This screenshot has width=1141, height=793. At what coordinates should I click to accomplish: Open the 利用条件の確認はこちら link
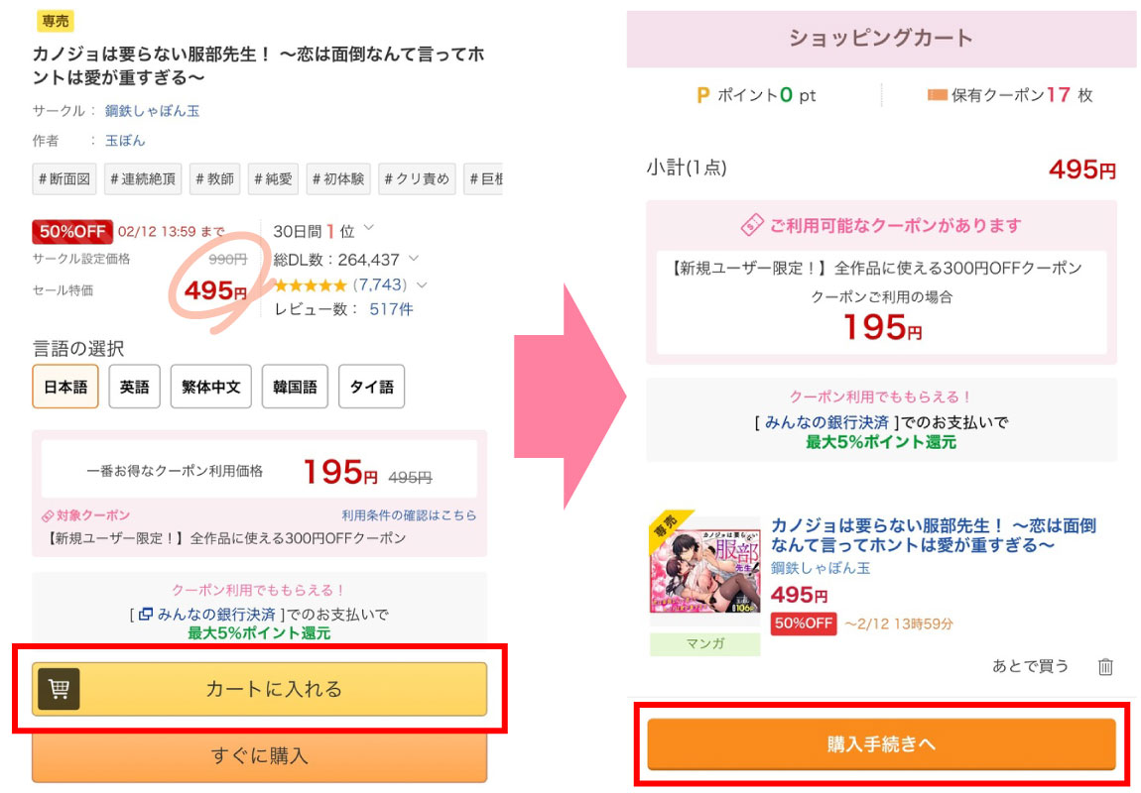(x=409, y=515)
